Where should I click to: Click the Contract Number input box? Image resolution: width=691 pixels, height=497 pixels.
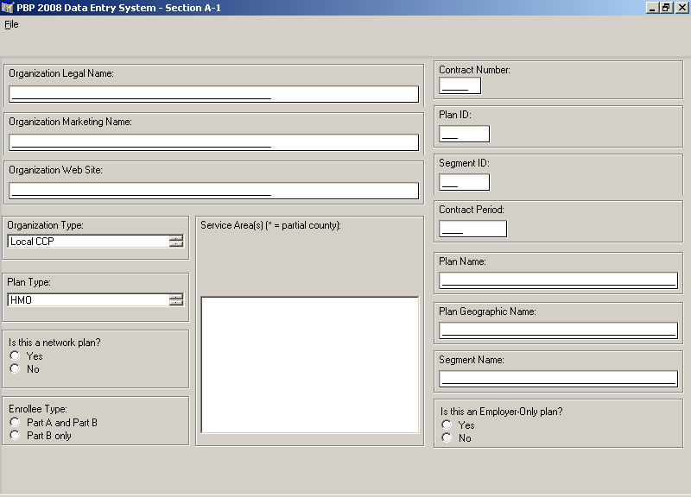click(460, 85)
